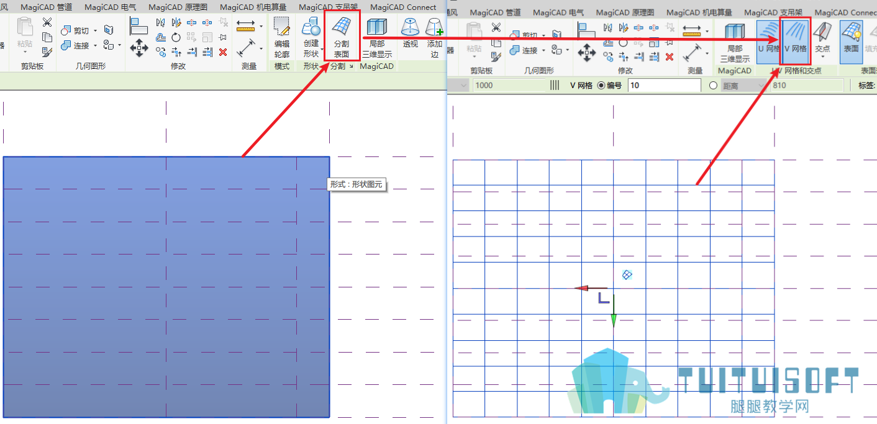
Task: Click X-Ray (透视) in left window
Action: tap(410, 33)
